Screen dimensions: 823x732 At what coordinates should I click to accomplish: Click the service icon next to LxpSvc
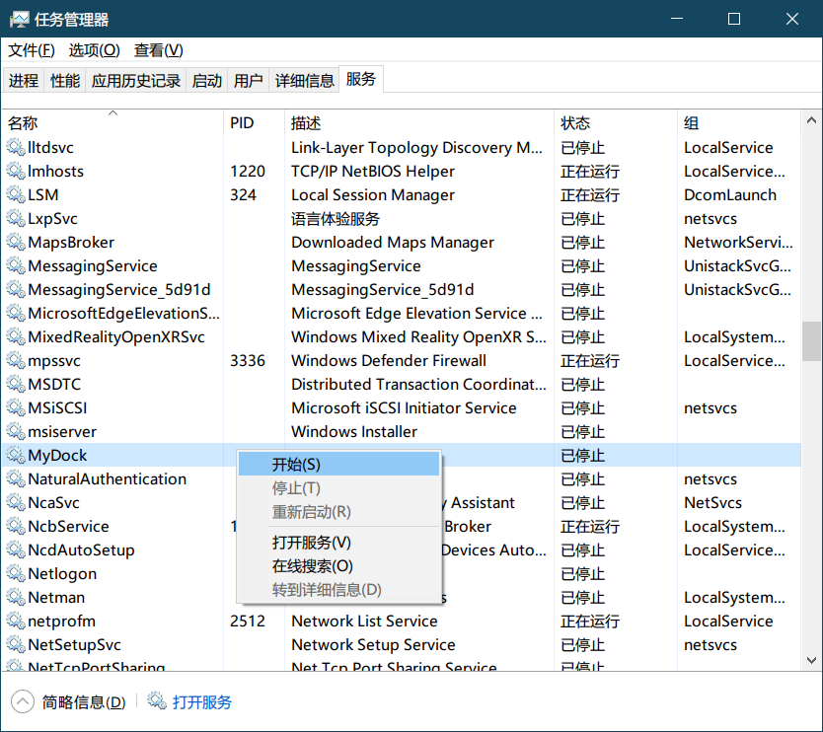[16, 218]
